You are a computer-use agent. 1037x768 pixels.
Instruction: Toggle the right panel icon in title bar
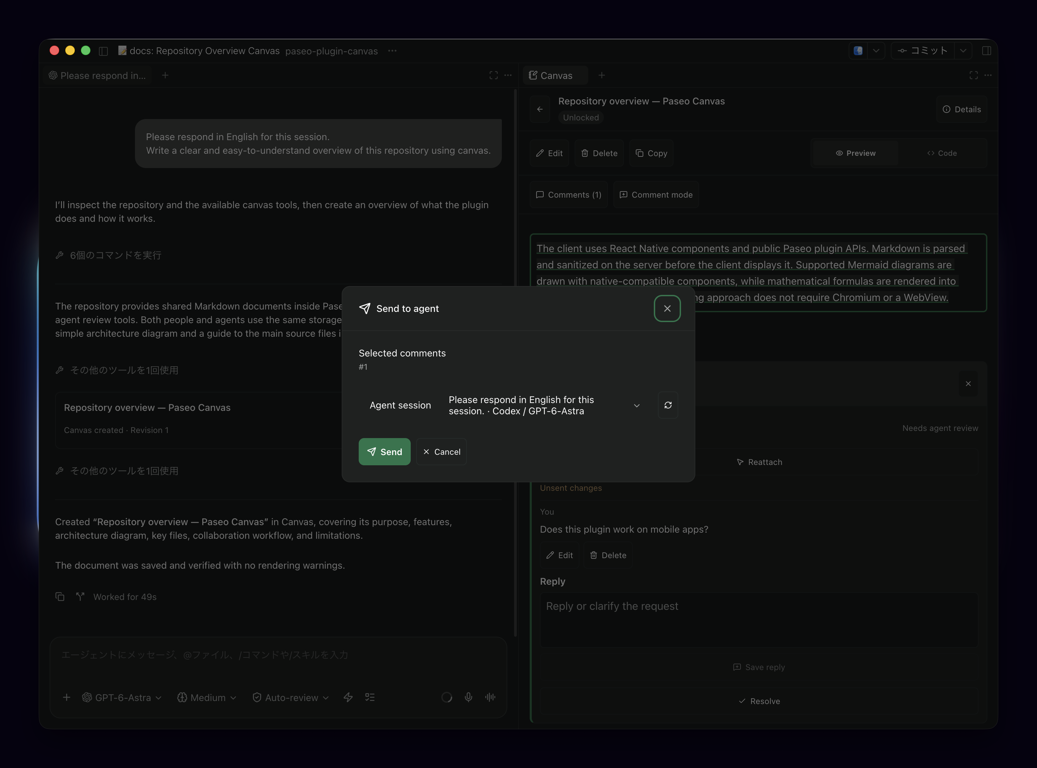(986, 51)
